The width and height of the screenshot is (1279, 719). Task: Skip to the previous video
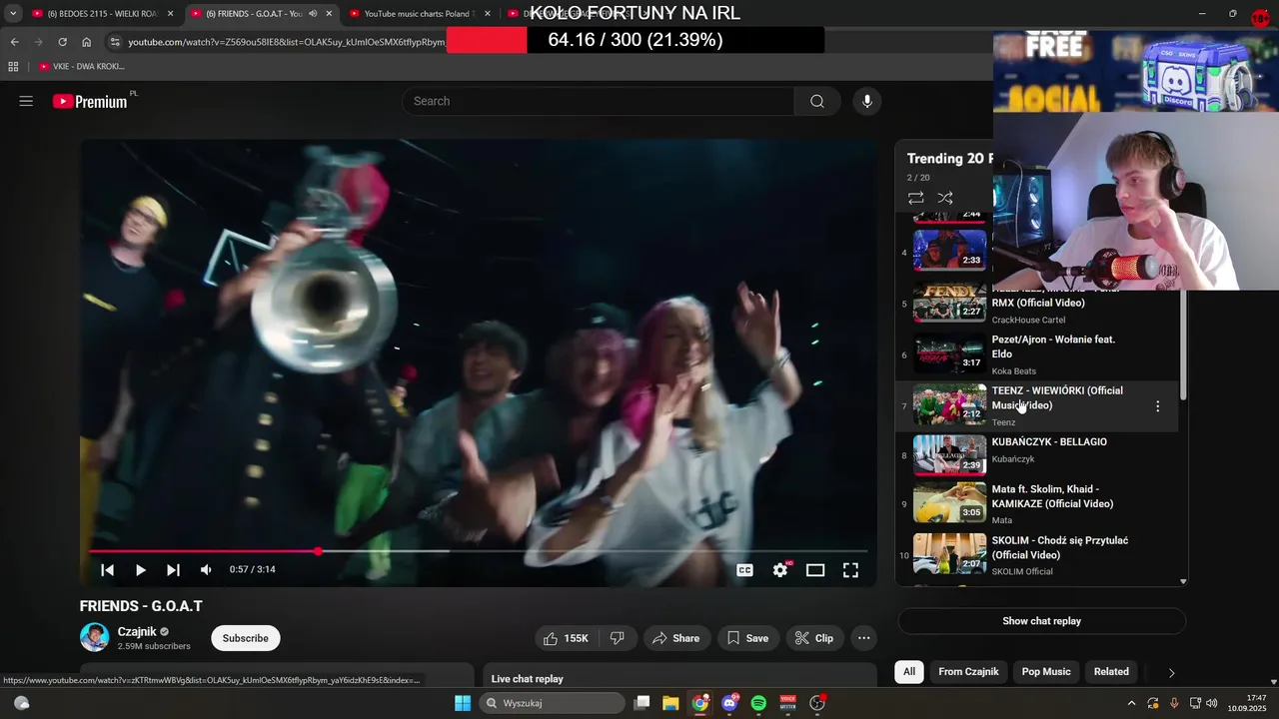click(x=107, y=569)
